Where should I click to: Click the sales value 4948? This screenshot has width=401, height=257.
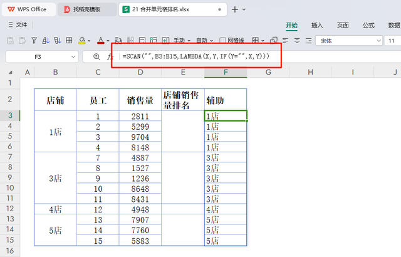140,209
